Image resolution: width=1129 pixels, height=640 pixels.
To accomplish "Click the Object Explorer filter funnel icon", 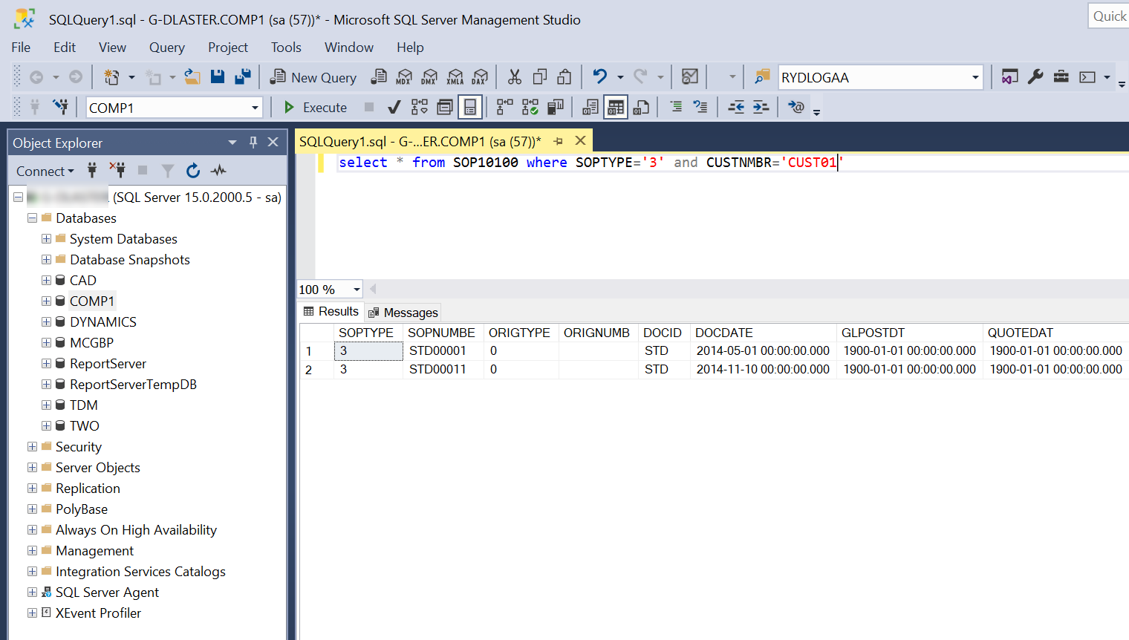I will pos(168,171).
